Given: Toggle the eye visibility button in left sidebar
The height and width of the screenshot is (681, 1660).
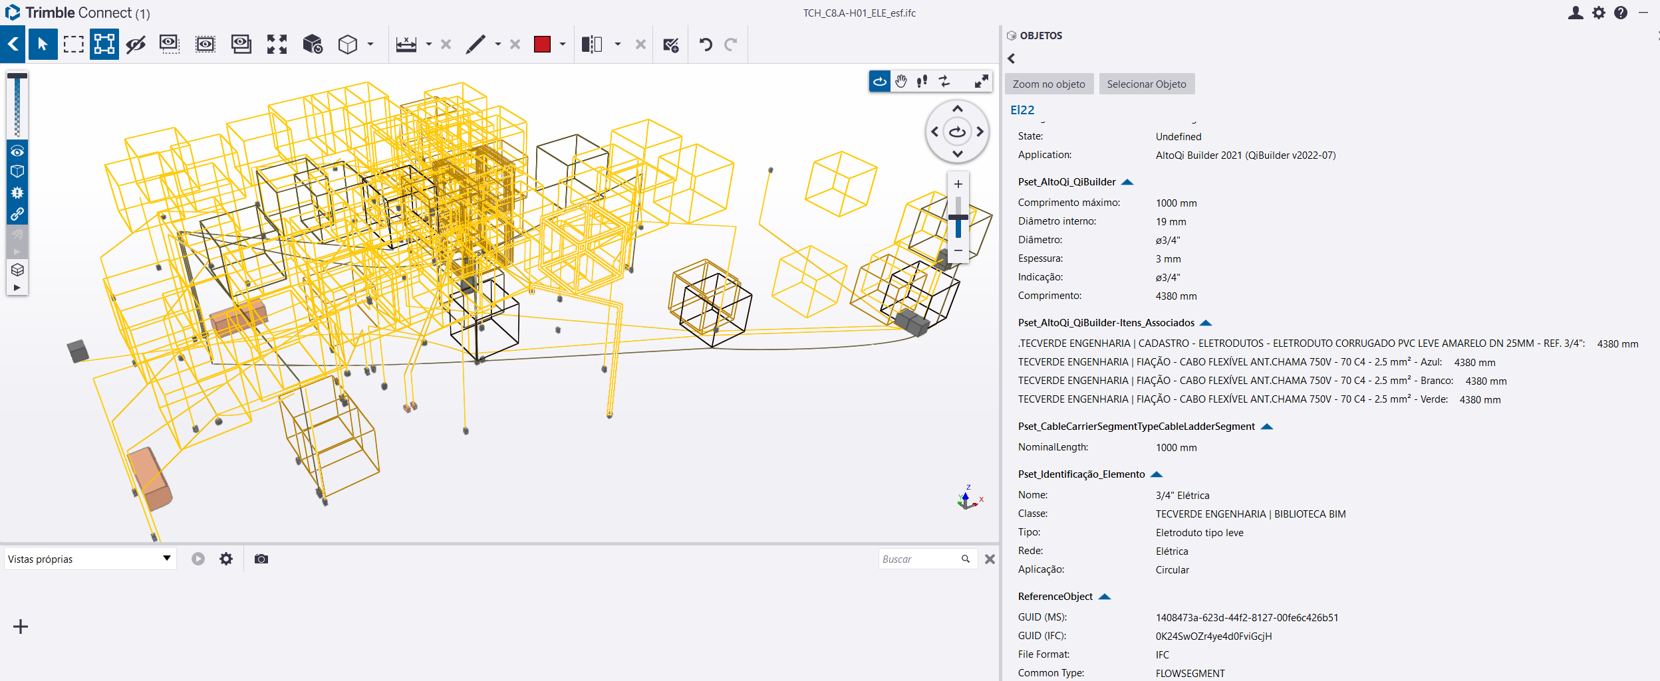Looking at the screenshot, I should pos(17,151).
